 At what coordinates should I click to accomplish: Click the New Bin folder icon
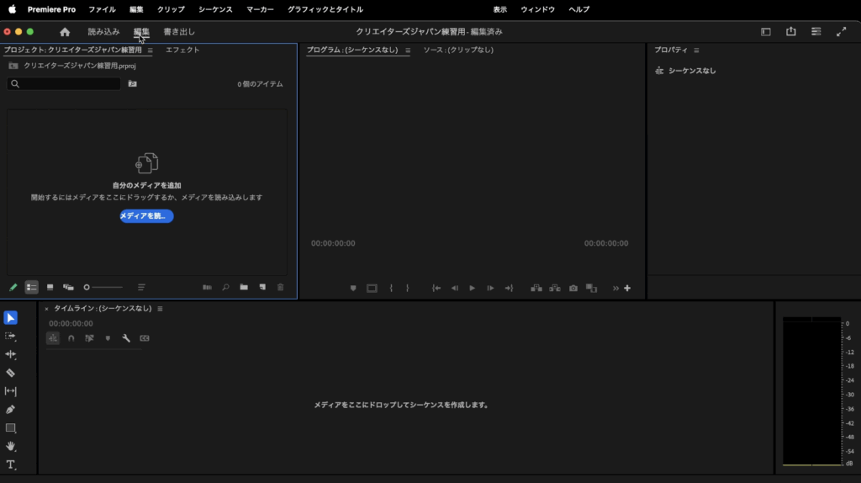click(x=244, y=287)
